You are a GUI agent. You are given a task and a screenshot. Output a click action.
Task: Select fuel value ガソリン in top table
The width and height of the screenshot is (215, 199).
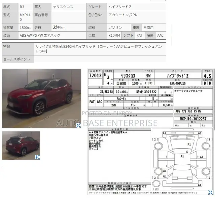(x=115, y=28)
